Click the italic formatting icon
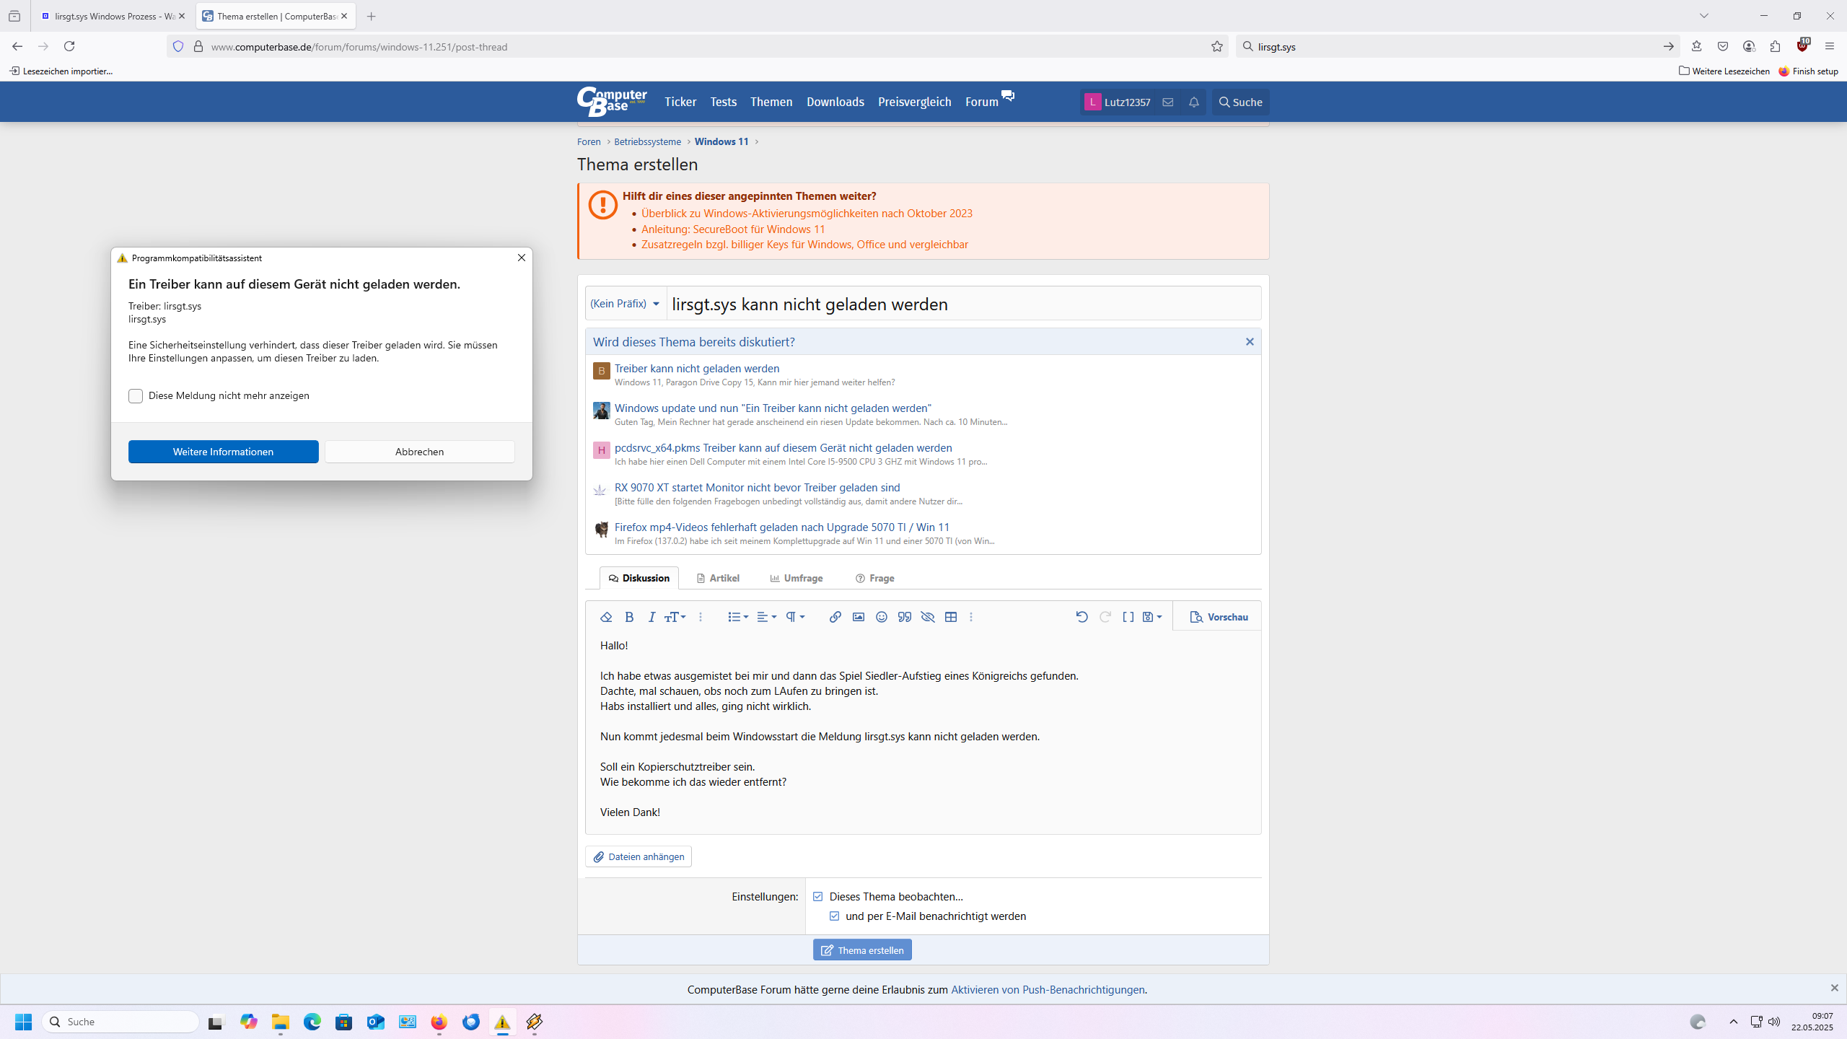1847x1039 pixels. coord(652,617)
